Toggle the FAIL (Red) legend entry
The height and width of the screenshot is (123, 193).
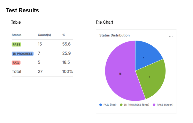pos(108,105)
